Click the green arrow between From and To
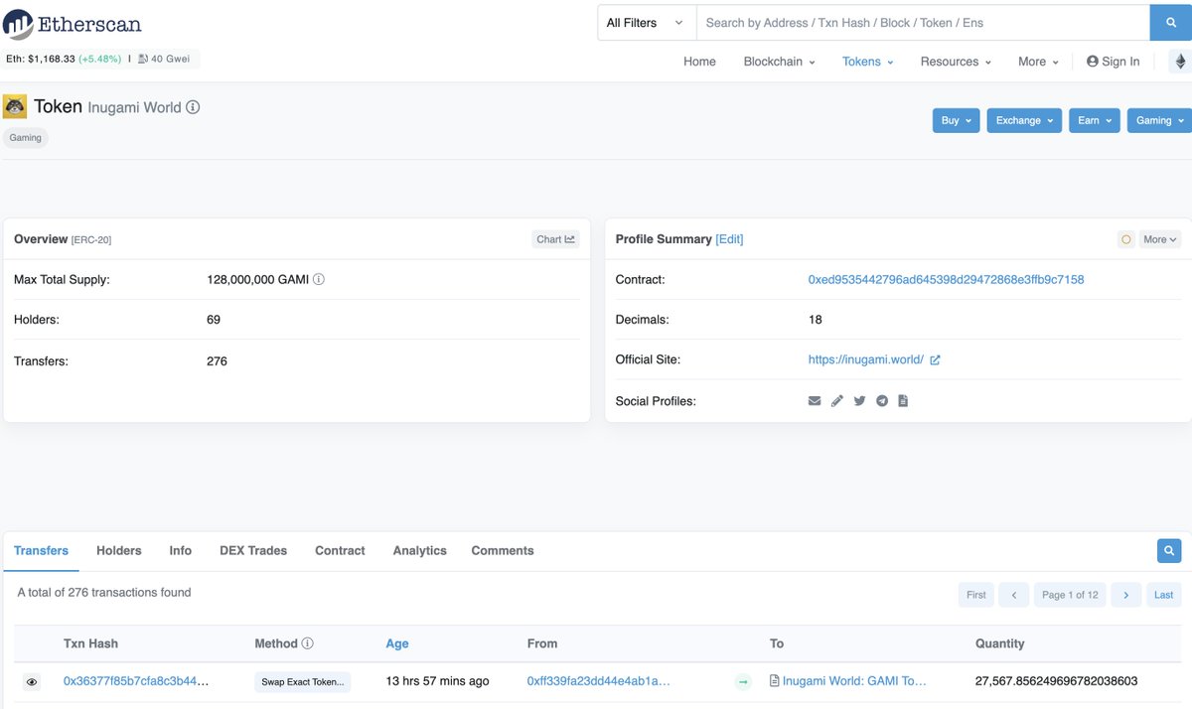Image resolution: width=1192 pixels, height=709 pixels. tap(743, 682)
